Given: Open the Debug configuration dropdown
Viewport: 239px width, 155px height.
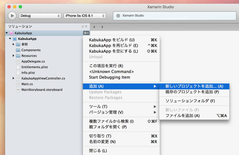Looking at the screenshot, I should 40,16.
